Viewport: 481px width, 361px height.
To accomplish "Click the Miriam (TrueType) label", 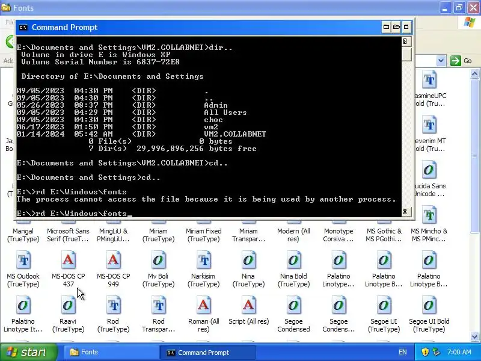I will coord(158,235).
